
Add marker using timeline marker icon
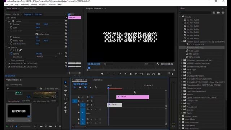tap(91, 87)
